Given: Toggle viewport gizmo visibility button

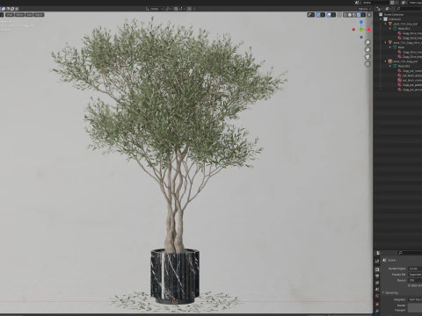Looking at the screenshot, I should pos(318,15).
